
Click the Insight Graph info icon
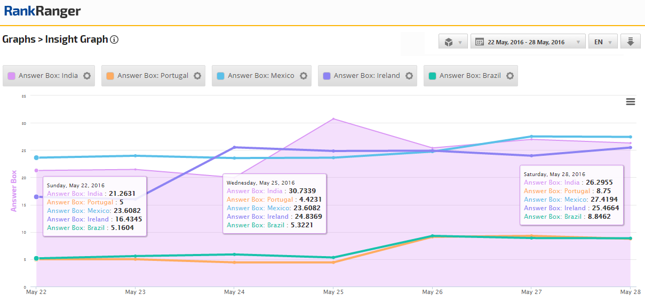(x=114, y=39)
